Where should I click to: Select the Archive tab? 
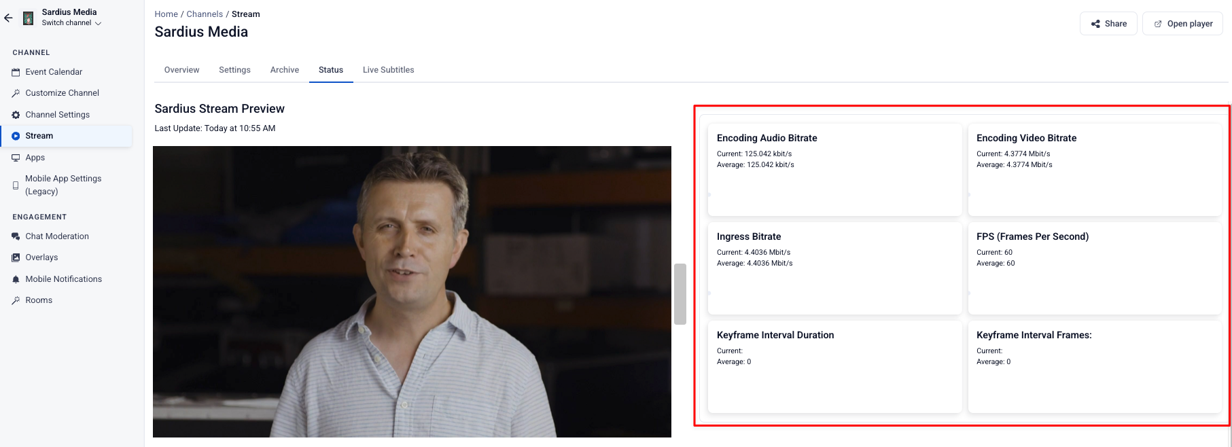click(284, 70)
